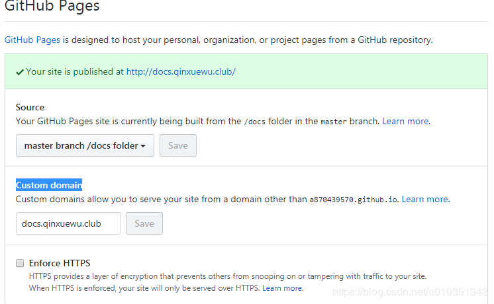Click Save button beside the source dropdown
Screen dimensions: 494x304
178,145
